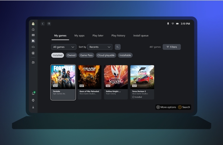Toggle the Game Pass filter chip

(x=86, y=55)
